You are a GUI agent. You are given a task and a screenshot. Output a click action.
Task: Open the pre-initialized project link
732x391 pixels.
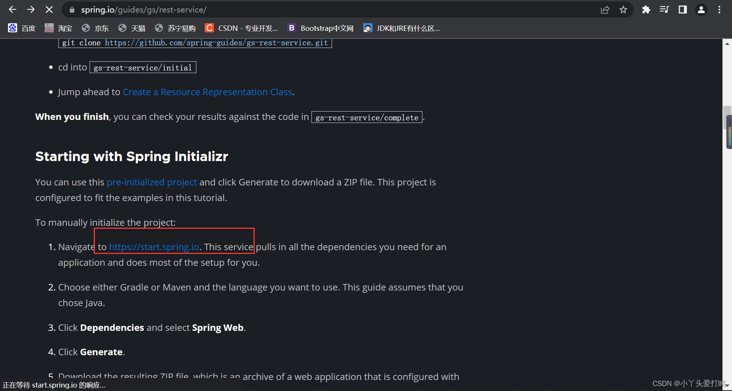click(152, 182)
